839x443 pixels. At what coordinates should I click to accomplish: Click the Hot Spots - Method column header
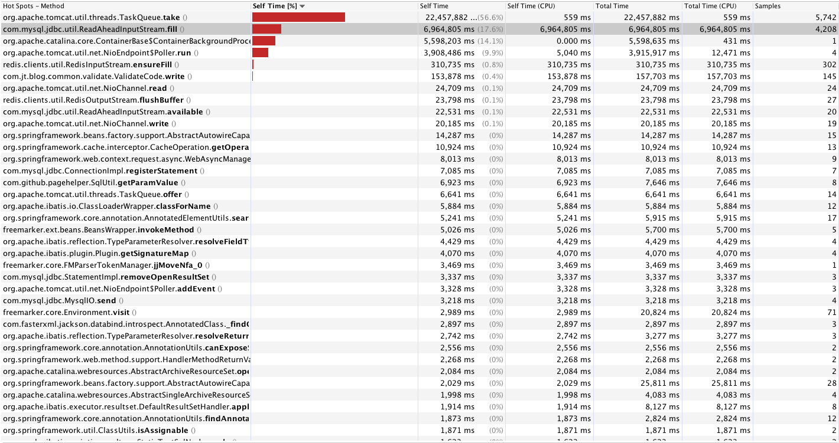[126, 6]
